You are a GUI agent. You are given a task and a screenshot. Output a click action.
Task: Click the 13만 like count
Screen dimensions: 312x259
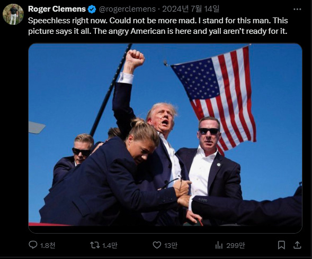tap(171, 245)
